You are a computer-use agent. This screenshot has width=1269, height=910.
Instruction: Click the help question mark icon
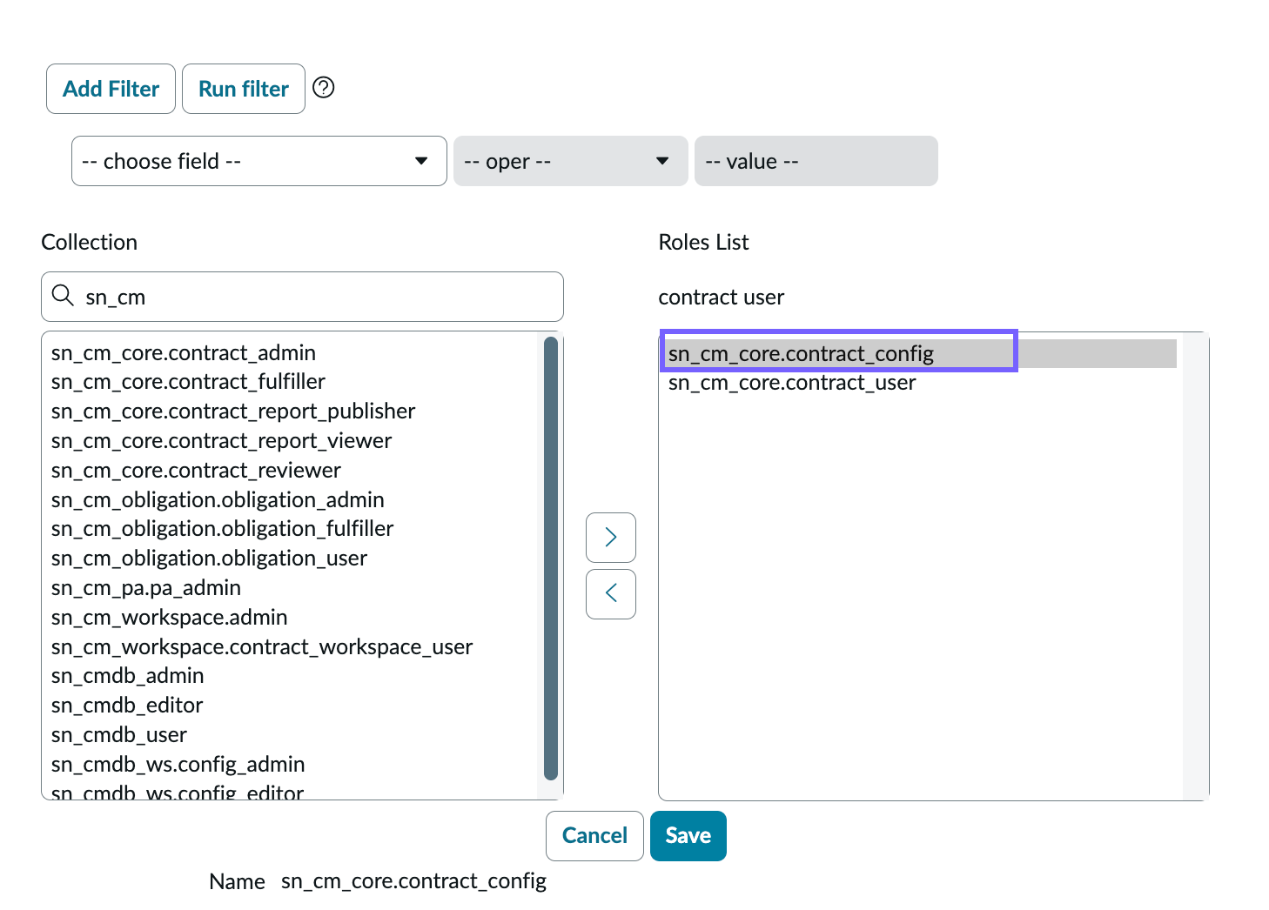point(324,88)
